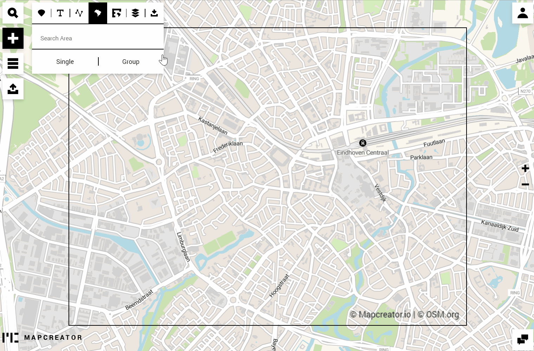The image size is (534, 351).
Task: Zoom out using the minus control
Action: pos(525,184)
